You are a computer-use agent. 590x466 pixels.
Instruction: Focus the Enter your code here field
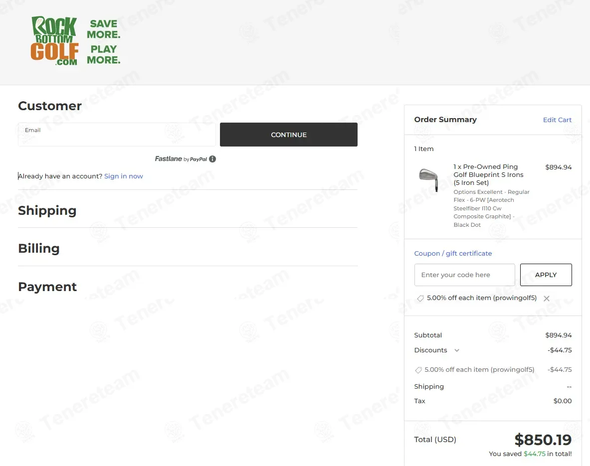464,275
